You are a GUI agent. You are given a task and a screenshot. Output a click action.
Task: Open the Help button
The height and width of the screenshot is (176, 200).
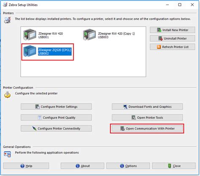coord(26,166)
